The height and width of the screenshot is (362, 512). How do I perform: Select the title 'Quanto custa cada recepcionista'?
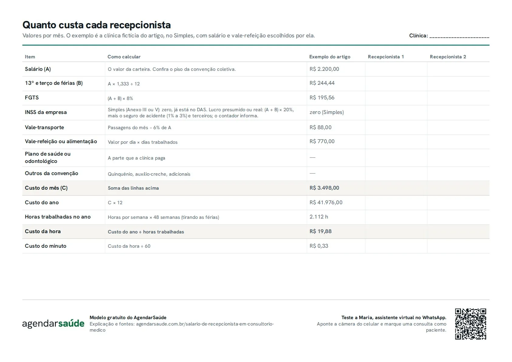(x=97, y=25)
